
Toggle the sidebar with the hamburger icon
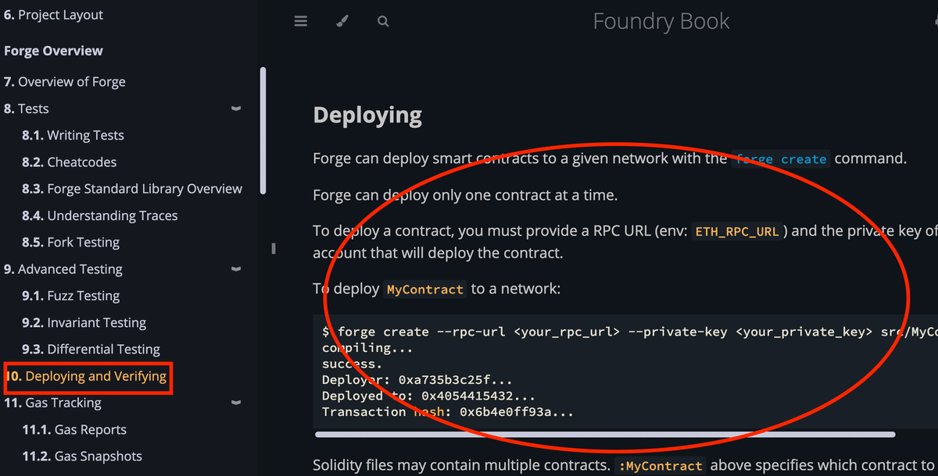click(x=301, y=21)
